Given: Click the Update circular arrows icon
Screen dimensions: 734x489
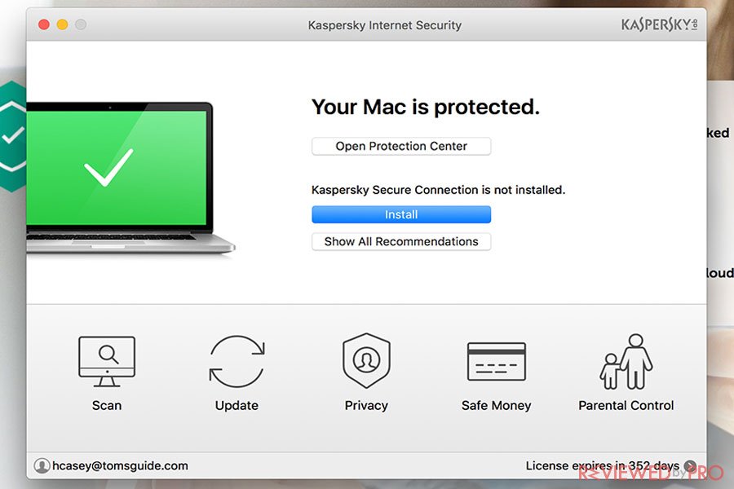Looking at the screenshot, I should (237, 361).
